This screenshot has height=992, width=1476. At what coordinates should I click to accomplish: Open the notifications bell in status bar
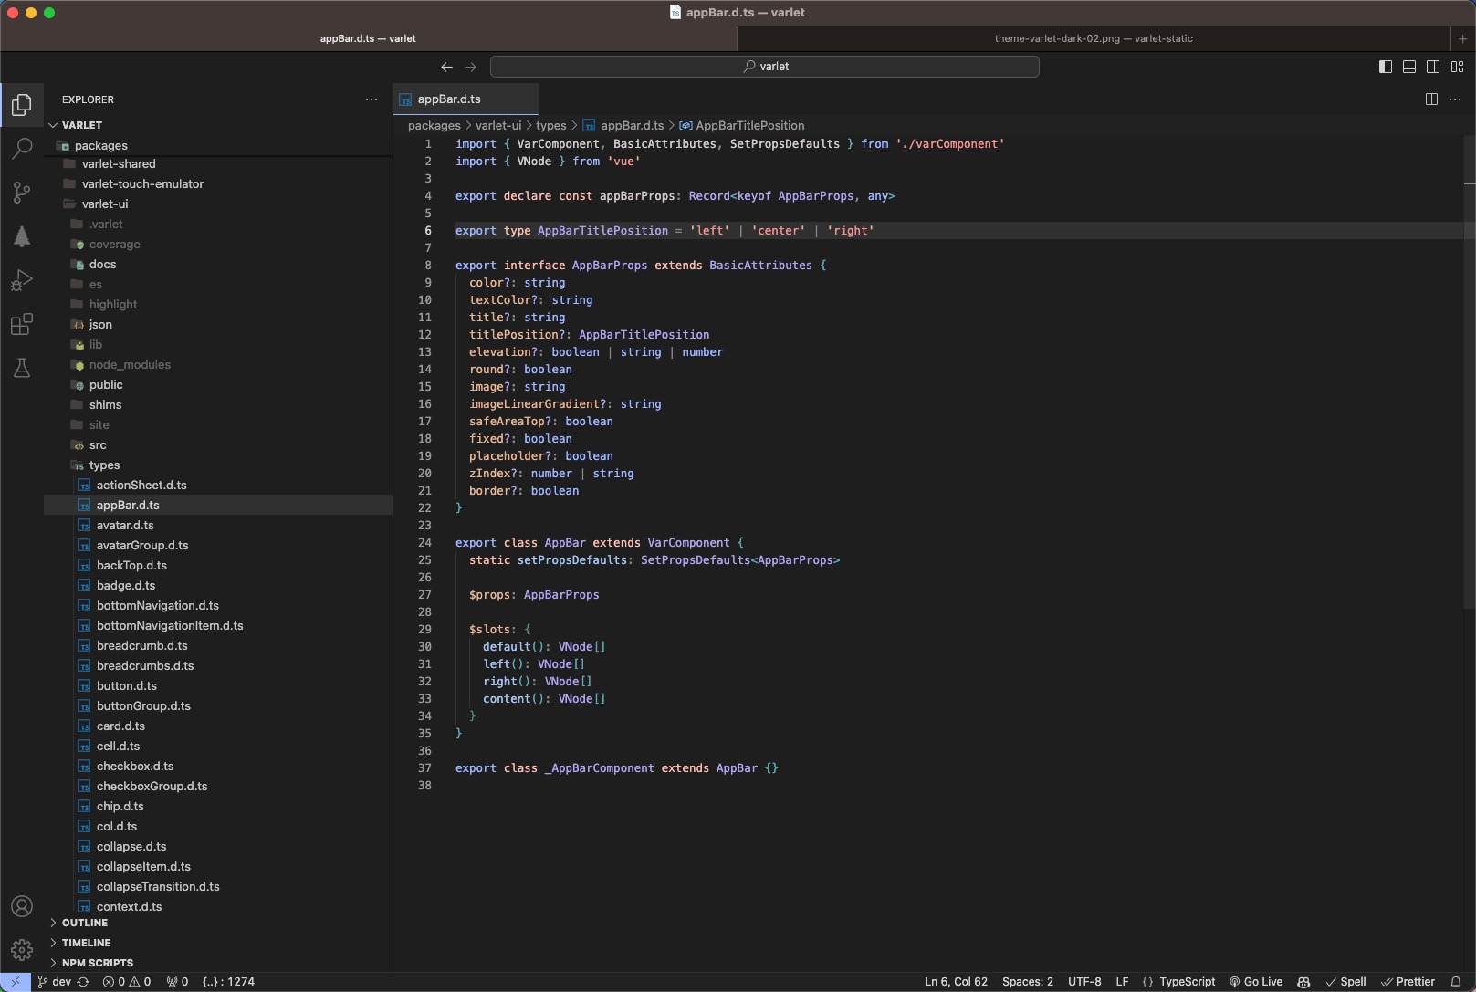tap(1456, 982)
